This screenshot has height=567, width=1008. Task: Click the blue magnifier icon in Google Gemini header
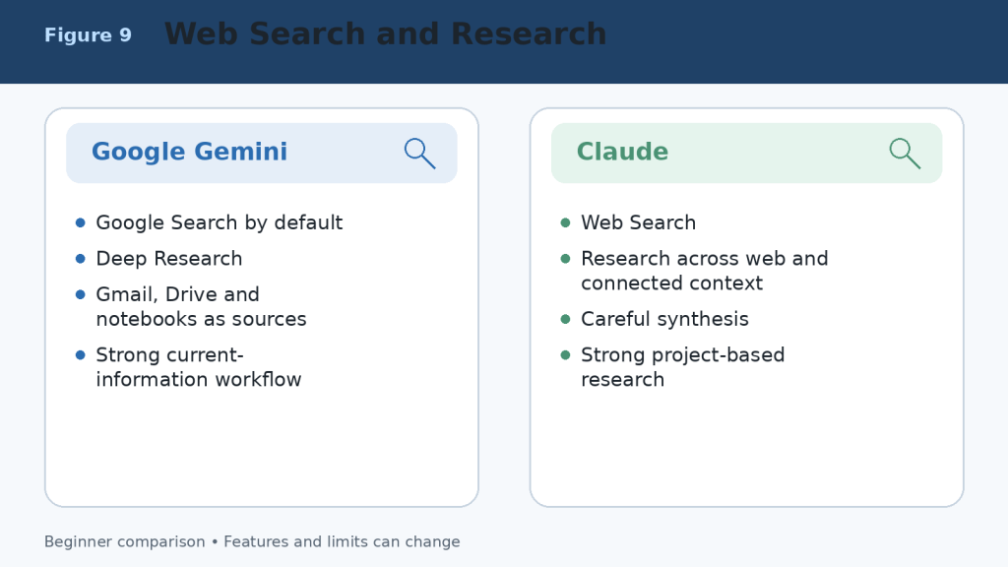click(419, 153)
